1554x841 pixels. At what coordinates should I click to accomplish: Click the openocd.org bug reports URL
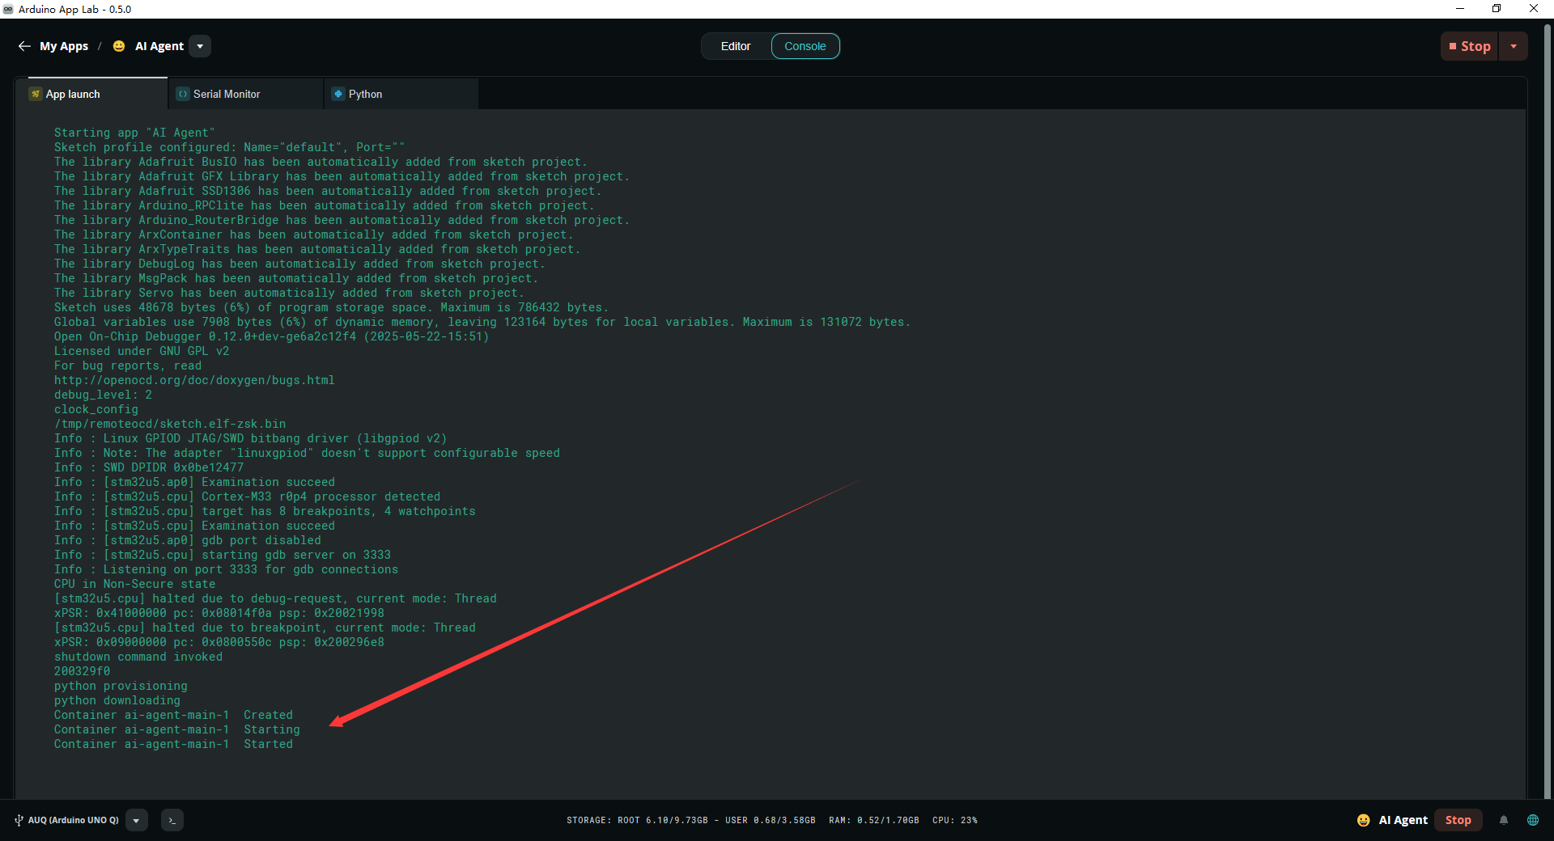click(x=194, y=380)
